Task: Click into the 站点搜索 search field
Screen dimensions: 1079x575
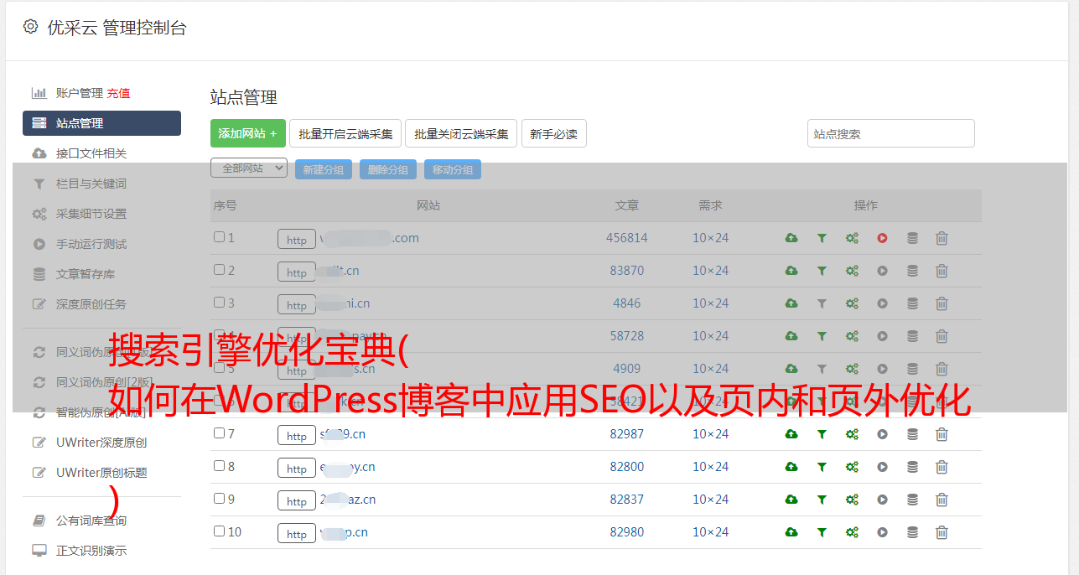Action: (891, 133)
